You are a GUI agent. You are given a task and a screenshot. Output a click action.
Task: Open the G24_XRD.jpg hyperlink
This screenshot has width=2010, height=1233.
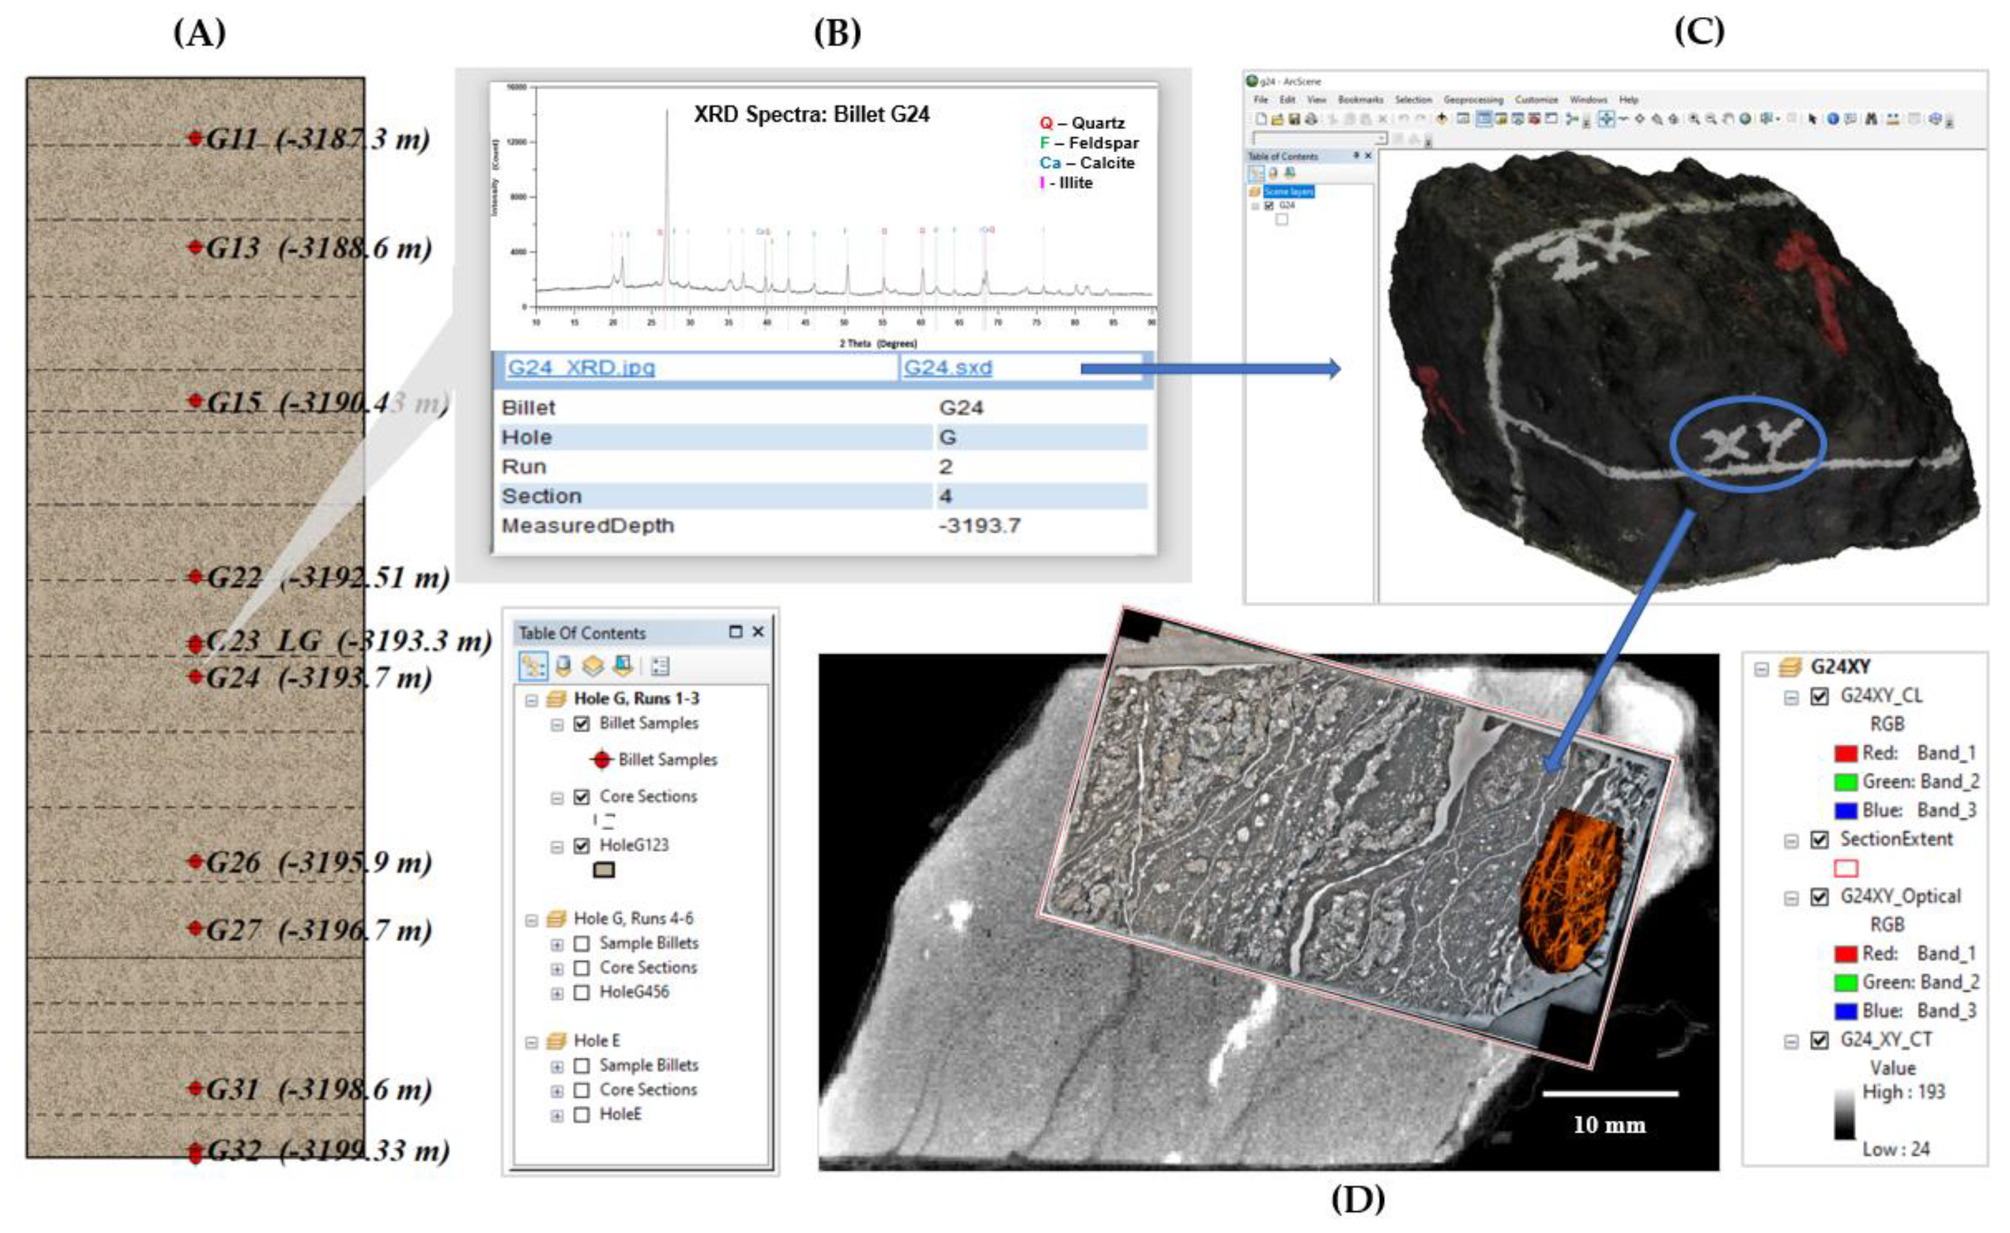(581, 367)
